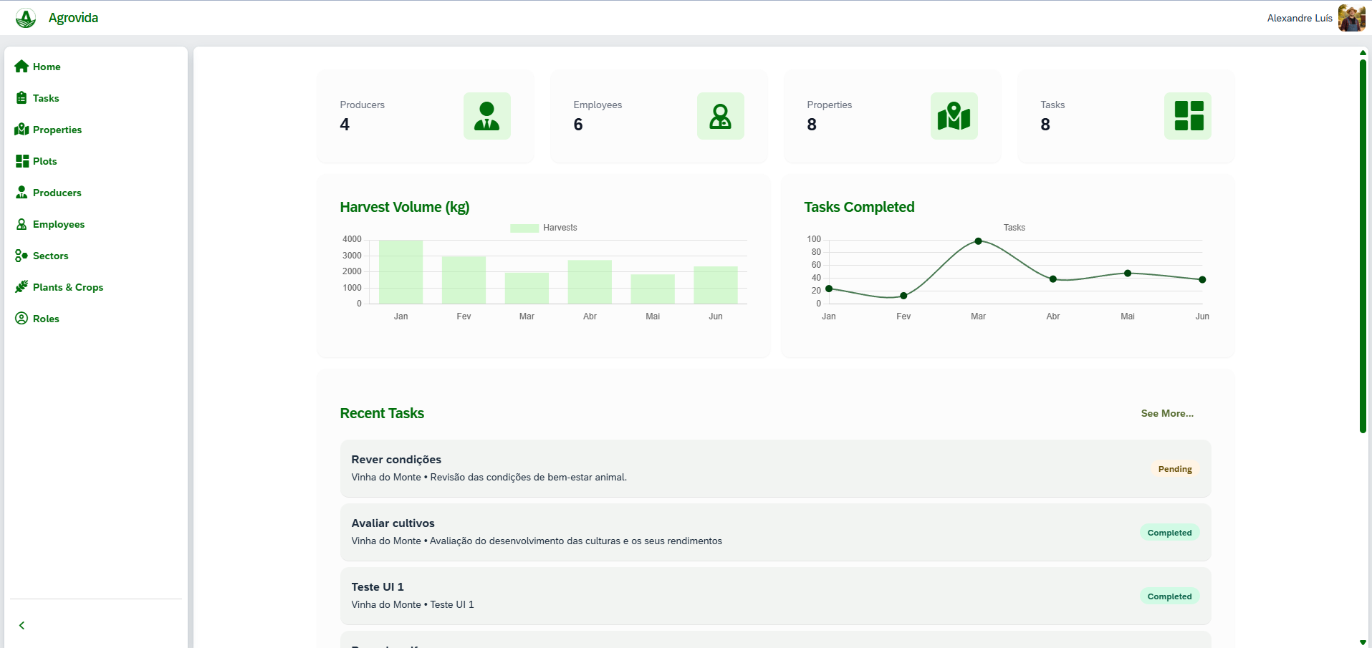Open the Sectors menu entry
Image resolution: width=1372 pixels, height=648 pixels.
point(96,256)
